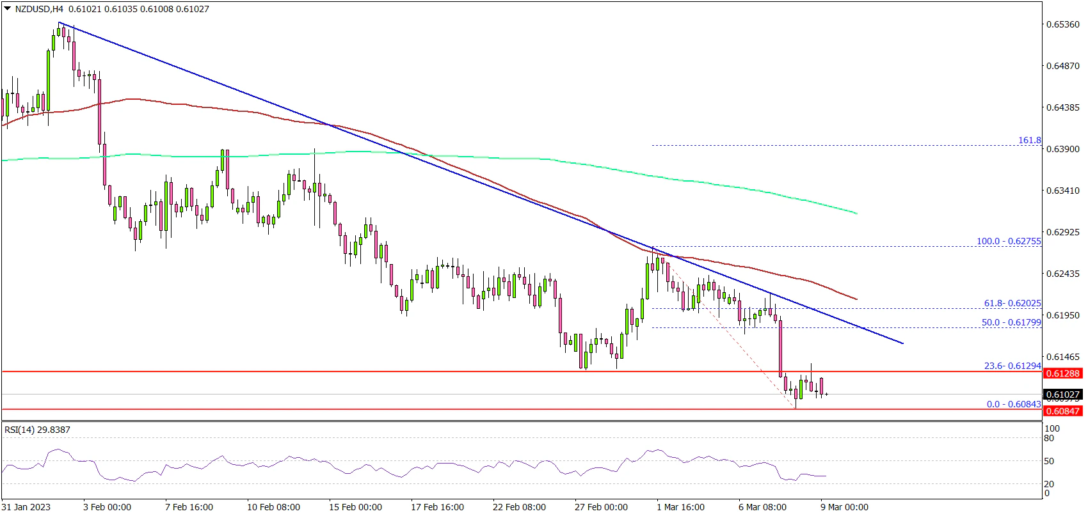Click the 61.8 - 0.62025 Fibonacci label
This screenshot has width=1088, height=516.
(x=1012, y=304)
